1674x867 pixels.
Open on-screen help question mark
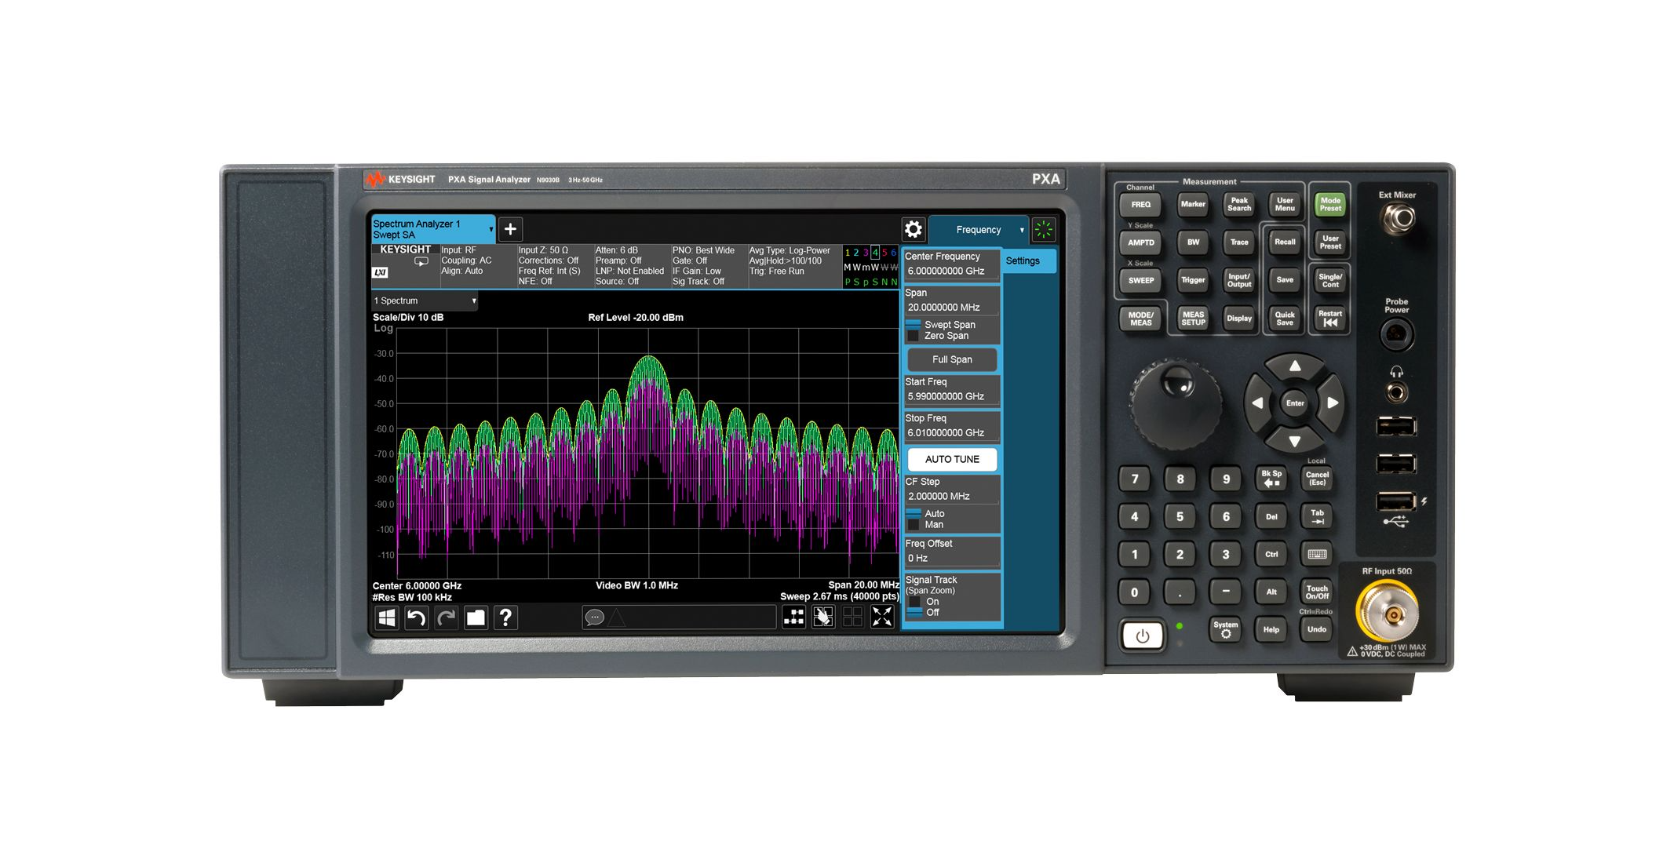tap(505, 618)
